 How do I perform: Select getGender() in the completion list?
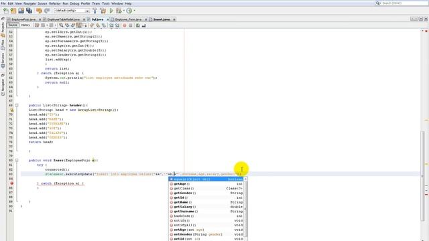206,193
